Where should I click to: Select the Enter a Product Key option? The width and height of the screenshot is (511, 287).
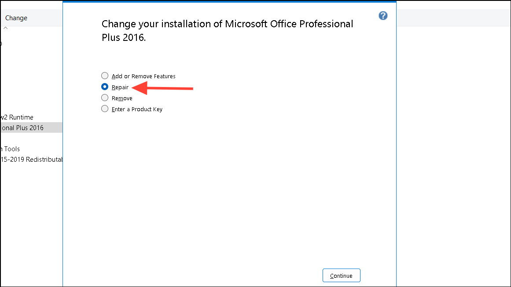[x=105, y=109]
